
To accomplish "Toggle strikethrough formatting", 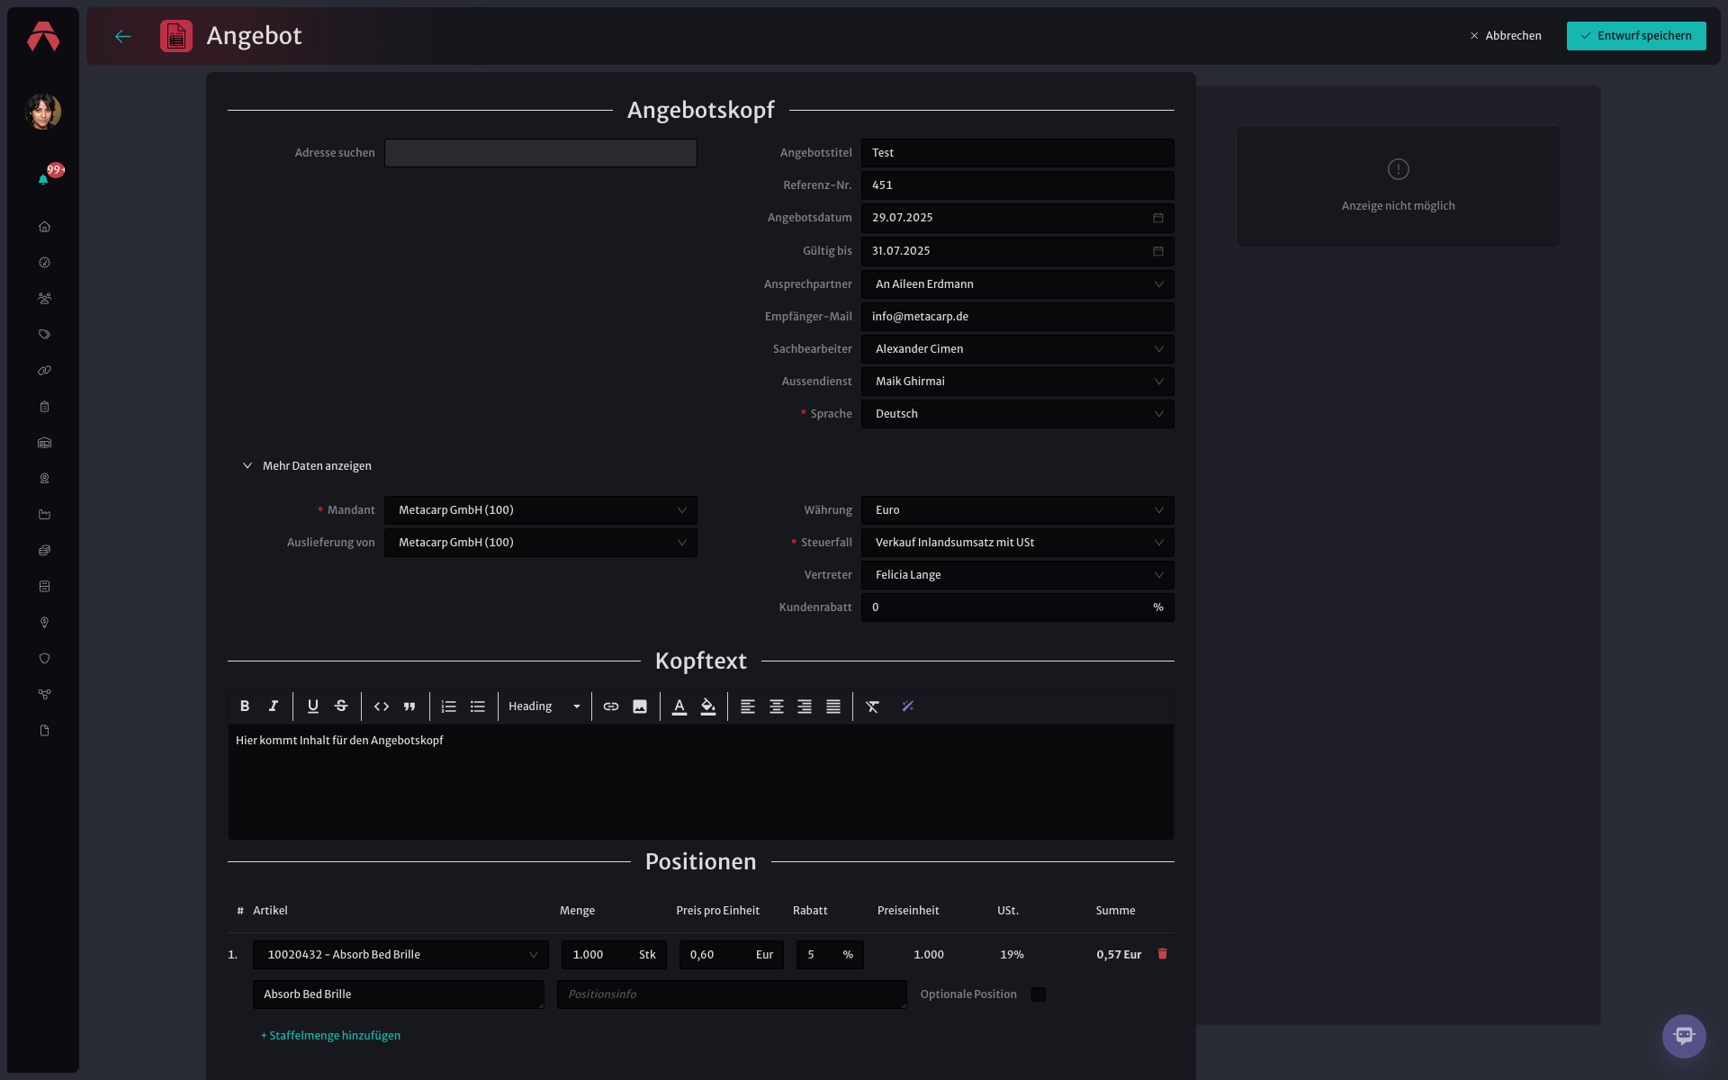I will tap(341, 706).
